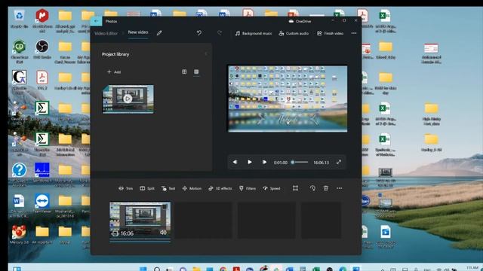Viewport: 483px width, 271px height.
Task: Expand the preview to full screen
Action: pyautogui.click(x=339, y=162)
